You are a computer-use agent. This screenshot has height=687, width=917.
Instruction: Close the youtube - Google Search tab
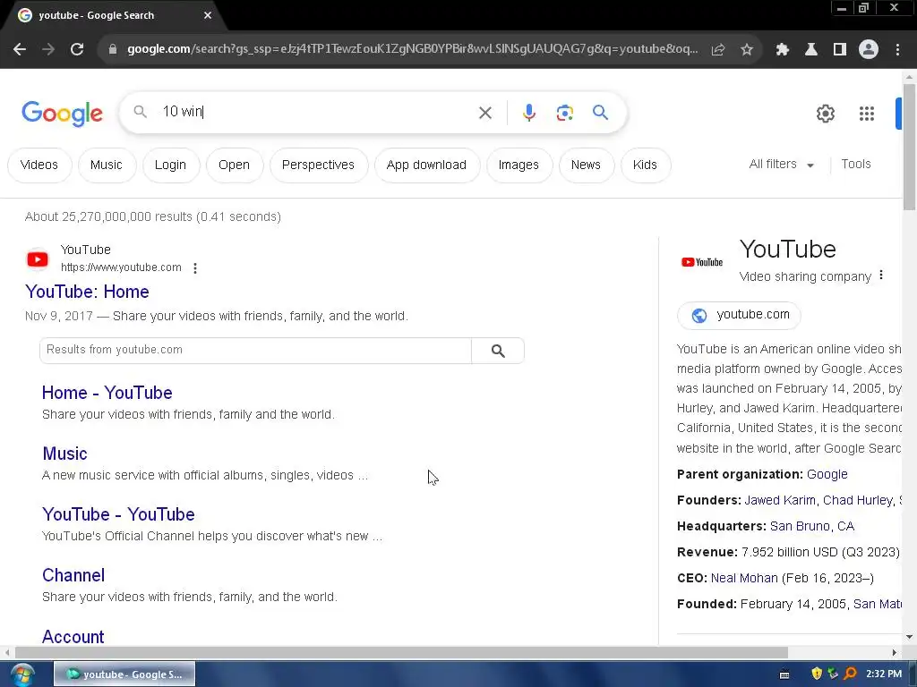(x=208, y=16)
